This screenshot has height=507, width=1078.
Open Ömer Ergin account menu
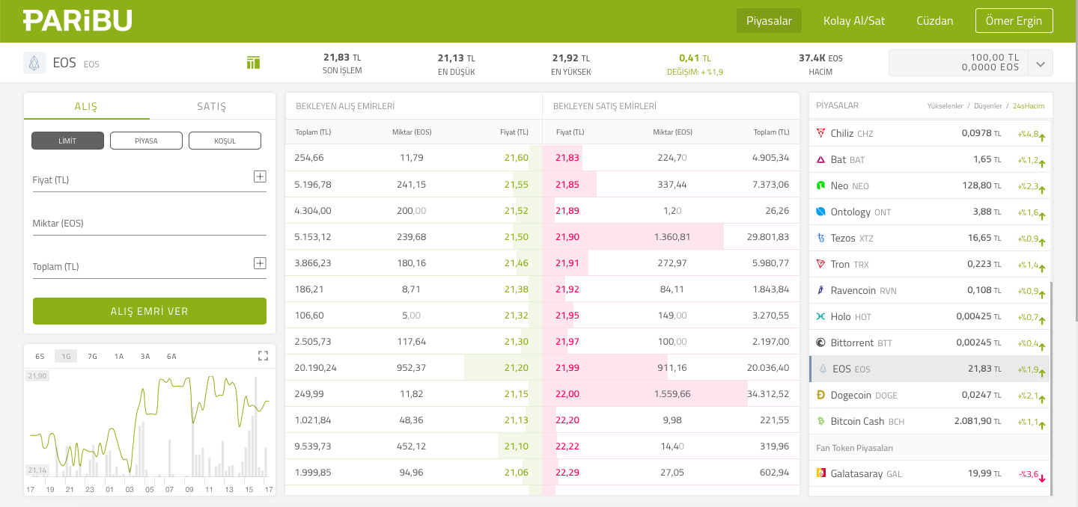tap(1014, 21)
